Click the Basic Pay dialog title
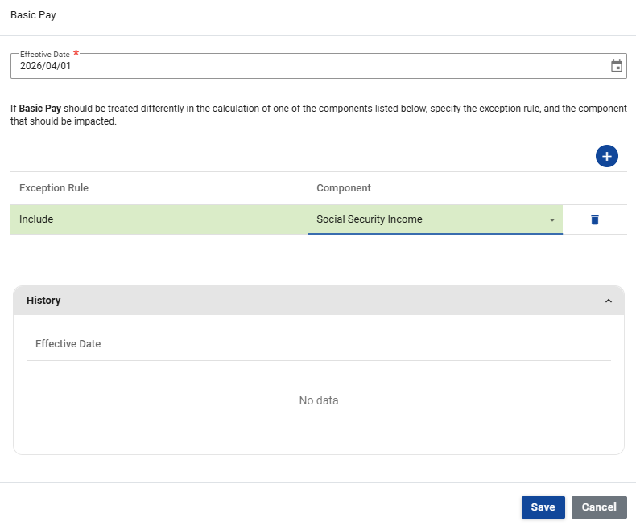This screenshot has width=636, height=525. coord(33,15)
